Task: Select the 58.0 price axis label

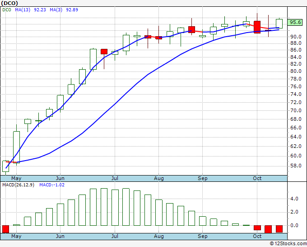Action: click(296, 166)
